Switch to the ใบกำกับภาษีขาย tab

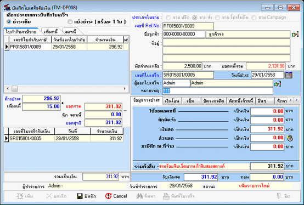pyautogui.click(x=21, y=32)
